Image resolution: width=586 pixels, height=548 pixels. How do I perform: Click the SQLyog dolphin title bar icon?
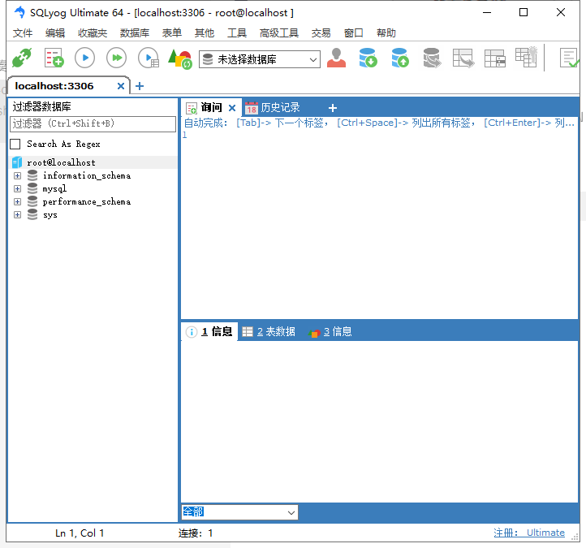pos(19,12)
